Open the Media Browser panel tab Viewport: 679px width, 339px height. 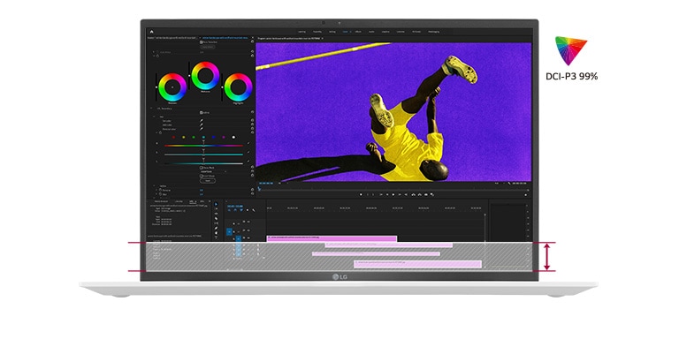[x=161, y=201]
